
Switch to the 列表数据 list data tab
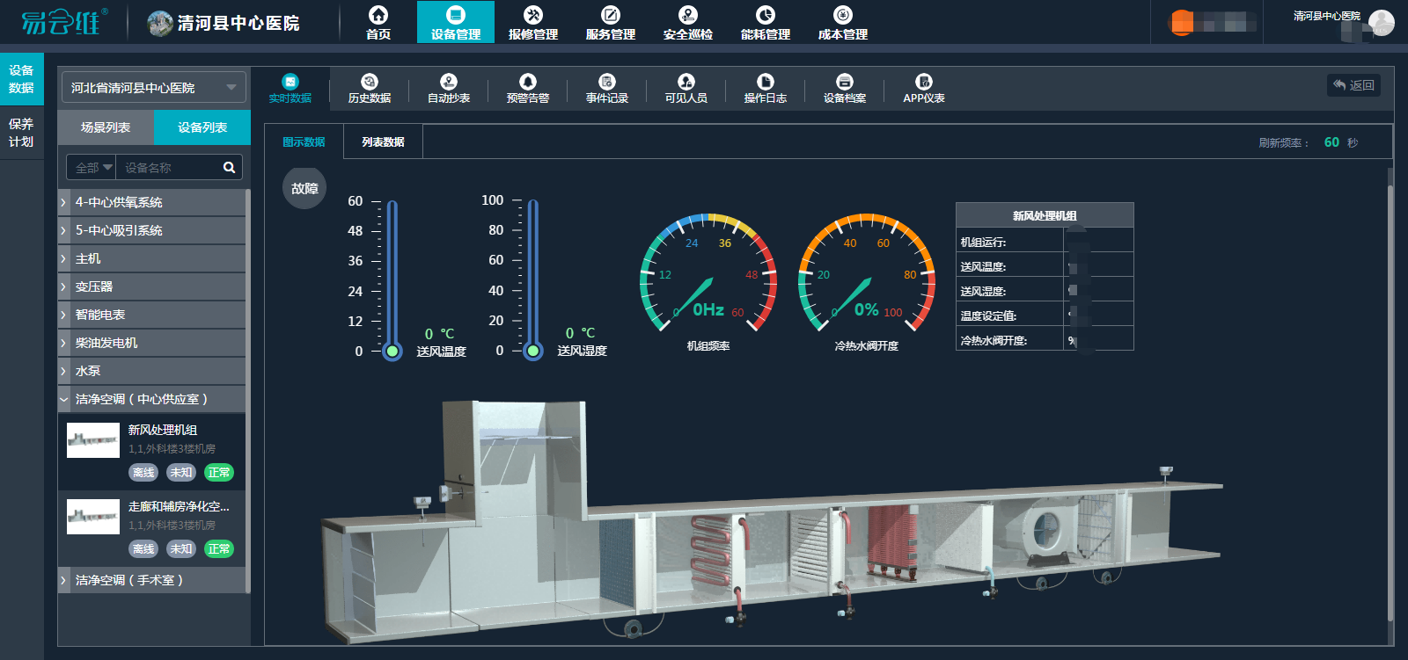(x=383, y=141)
